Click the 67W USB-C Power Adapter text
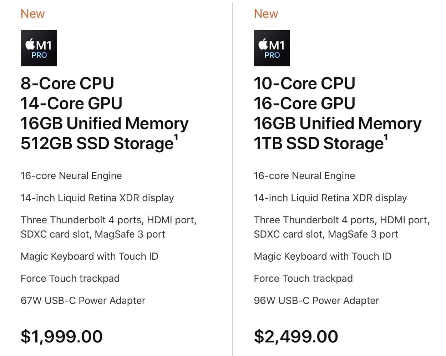This screenshot has width=446, height=356. point(83,301)
